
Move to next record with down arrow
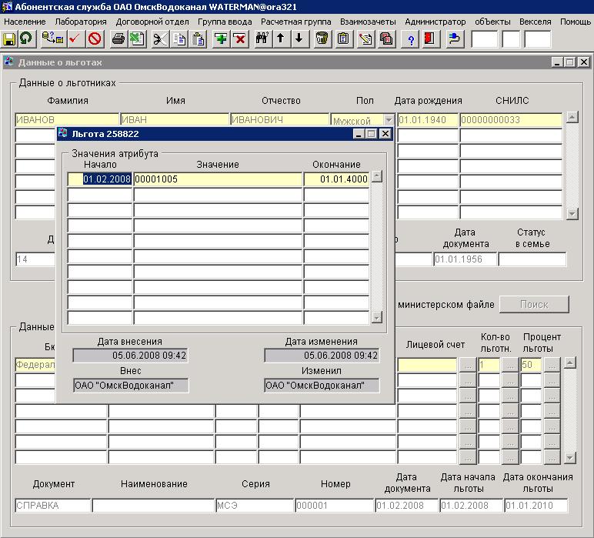point(299,38)
